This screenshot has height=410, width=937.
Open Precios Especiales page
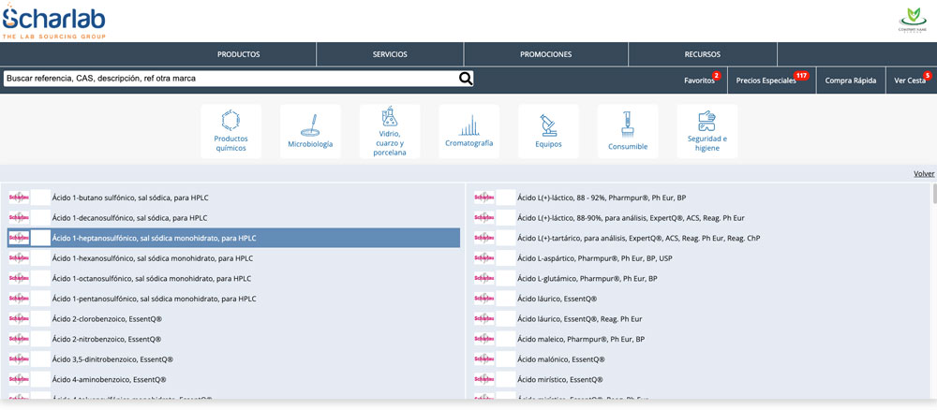[766, 81]
